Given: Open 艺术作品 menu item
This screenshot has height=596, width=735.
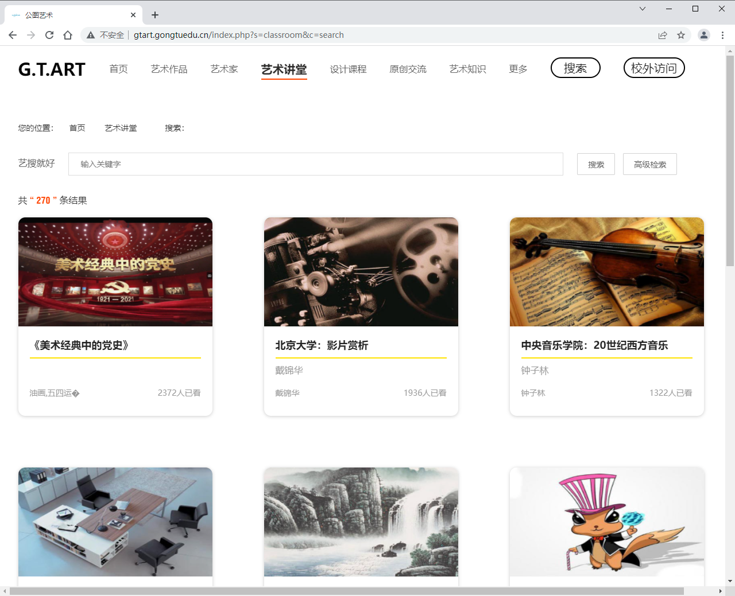Looking at the screenshot, I should 169,69.
